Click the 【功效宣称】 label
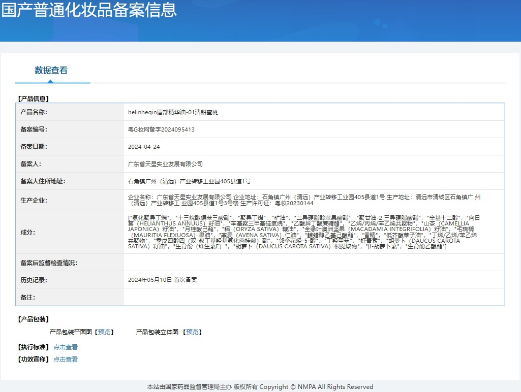This screenshot has width=521, height=392. pos(33,360)
